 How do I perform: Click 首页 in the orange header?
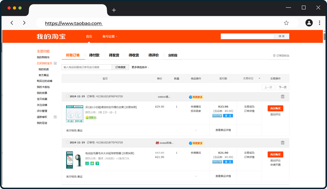(x=89, y=36)
